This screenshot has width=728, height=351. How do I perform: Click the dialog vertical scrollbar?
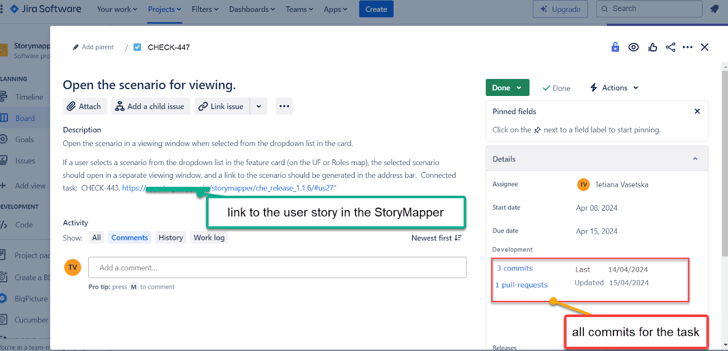[725, 164]
